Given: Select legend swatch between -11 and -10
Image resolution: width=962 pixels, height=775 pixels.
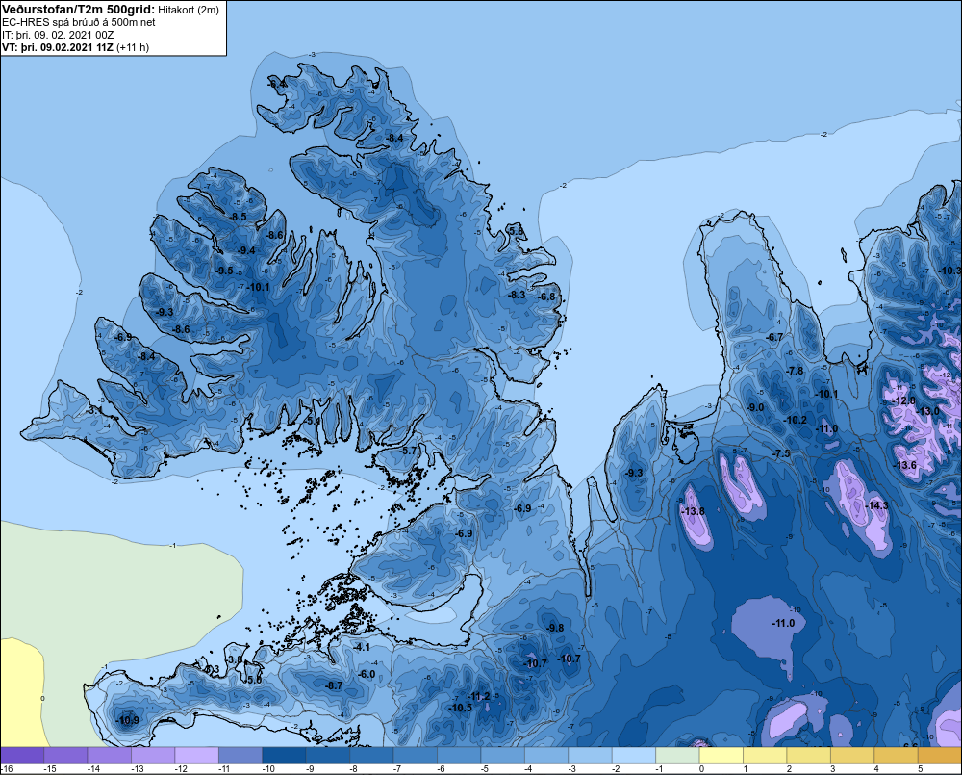Looking at the screenshot, I should pos(240,756).
